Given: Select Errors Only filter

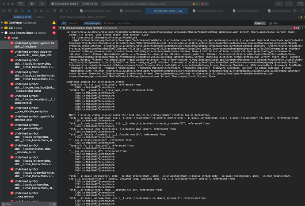Looking at the screenshot, I should click(124, 23).
